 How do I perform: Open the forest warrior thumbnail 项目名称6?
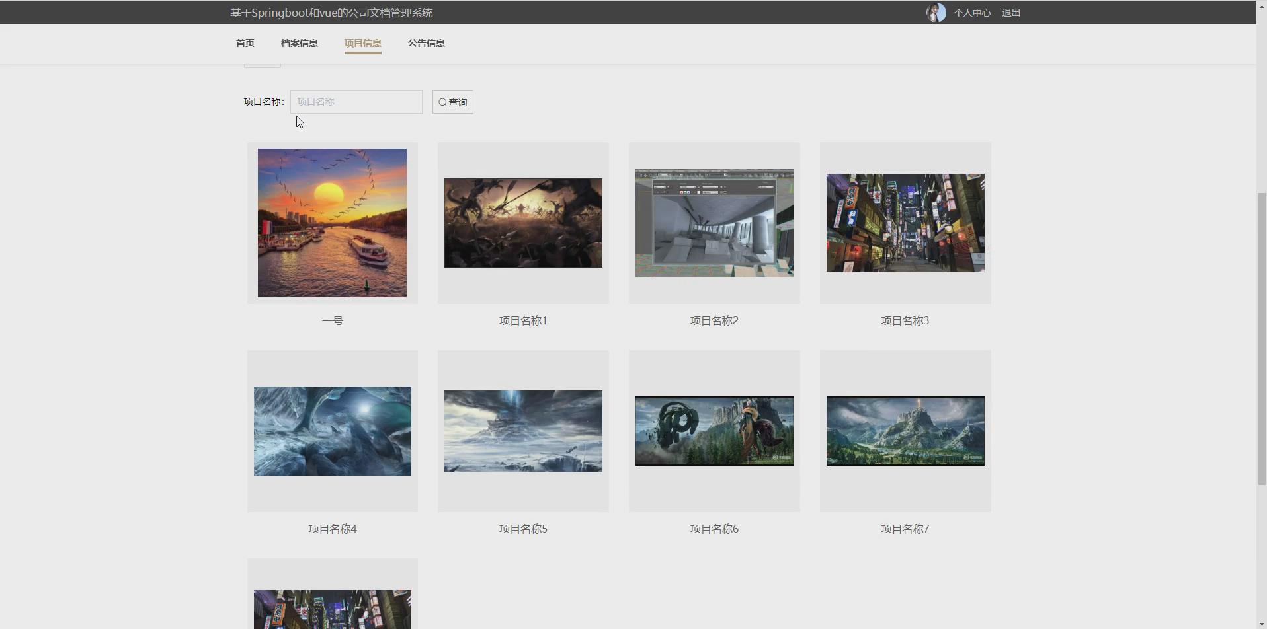pyautogui.click(x=714, y=431)
